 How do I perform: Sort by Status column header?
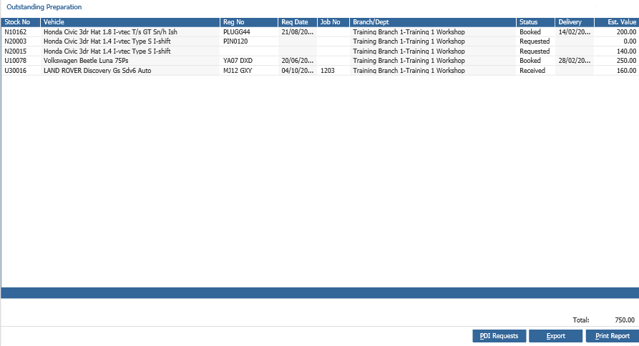[x=535, y=22]
